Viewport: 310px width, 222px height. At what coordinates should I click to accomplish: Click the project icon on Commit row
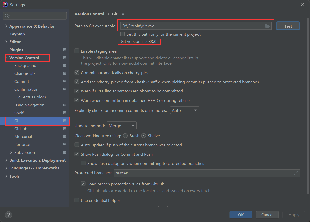coord(65,81)
